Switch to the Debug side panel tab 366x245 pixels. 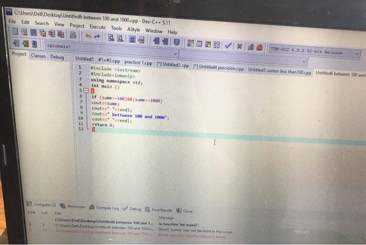(x=57, y=57)
